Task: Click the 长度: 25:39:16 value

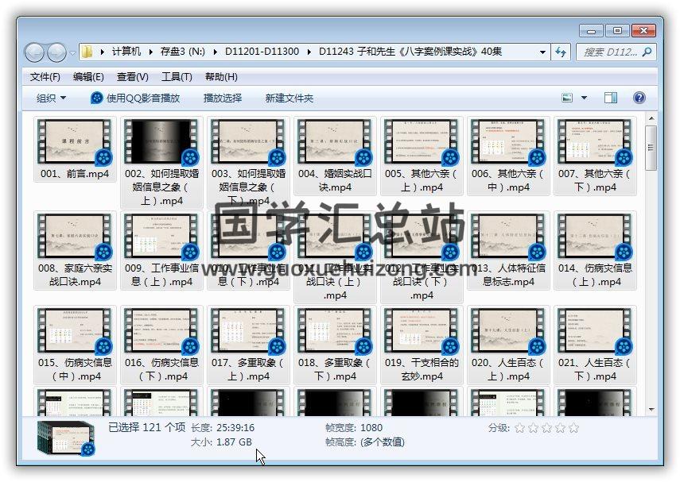Action: [235, 428]
